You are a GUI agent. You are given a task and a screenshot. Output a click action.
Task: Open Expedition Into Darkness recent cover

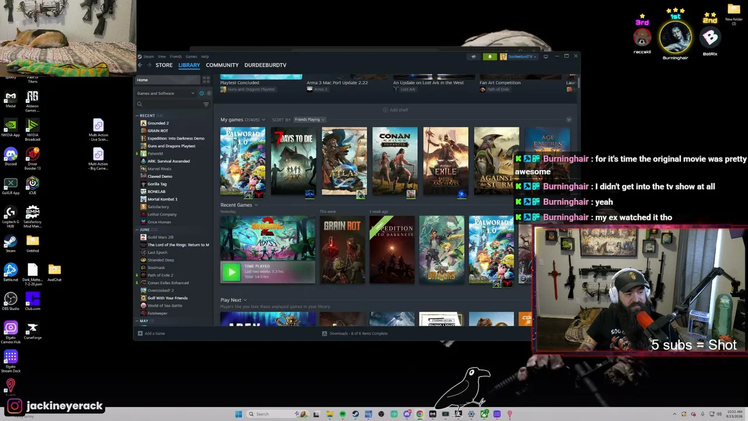[x=392, y=250]
